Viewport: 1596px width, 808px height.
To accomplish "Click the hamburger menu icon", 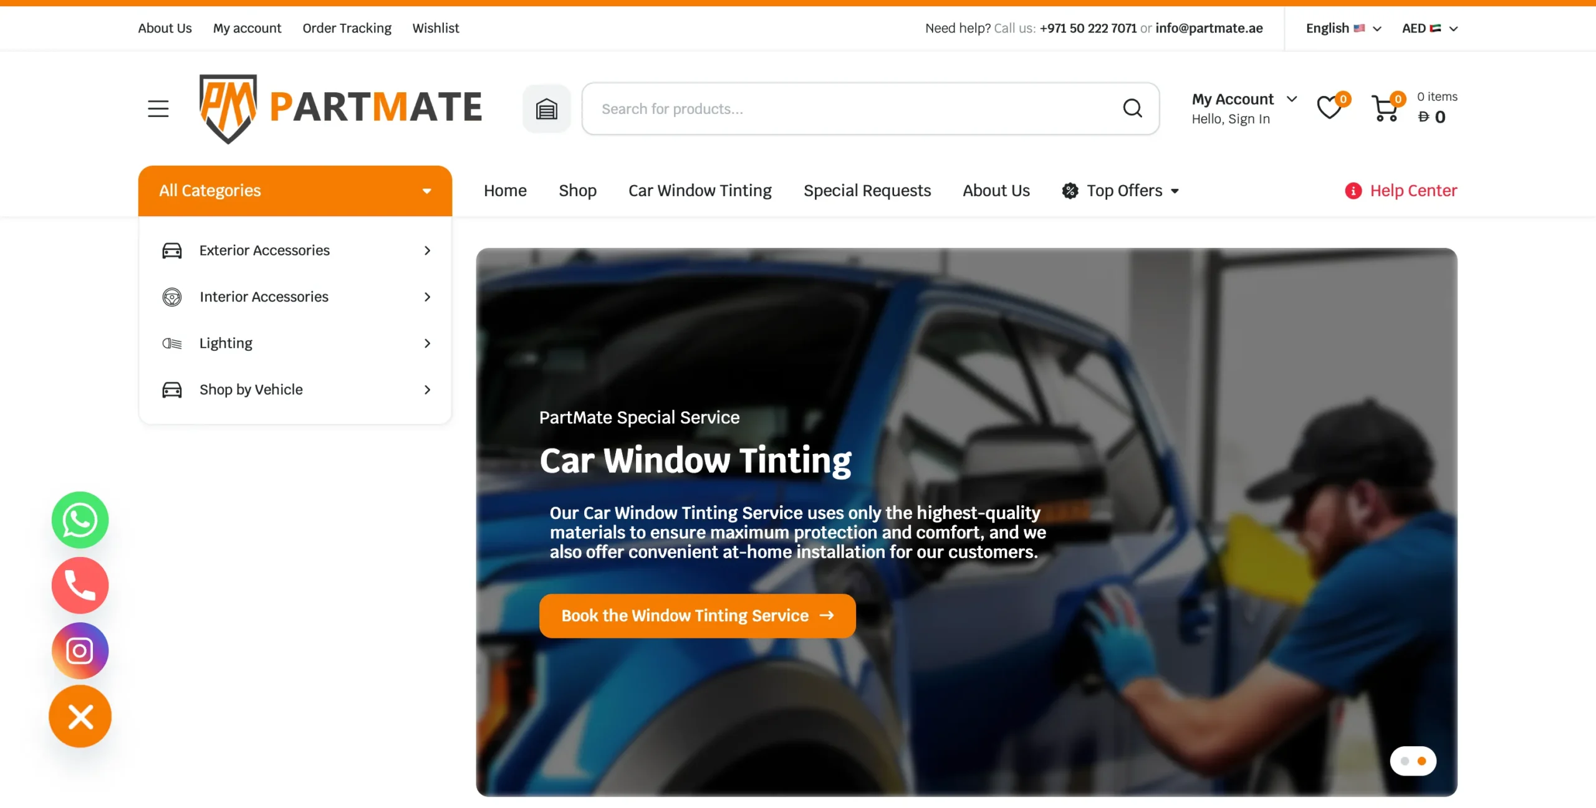I will point(158,108).
